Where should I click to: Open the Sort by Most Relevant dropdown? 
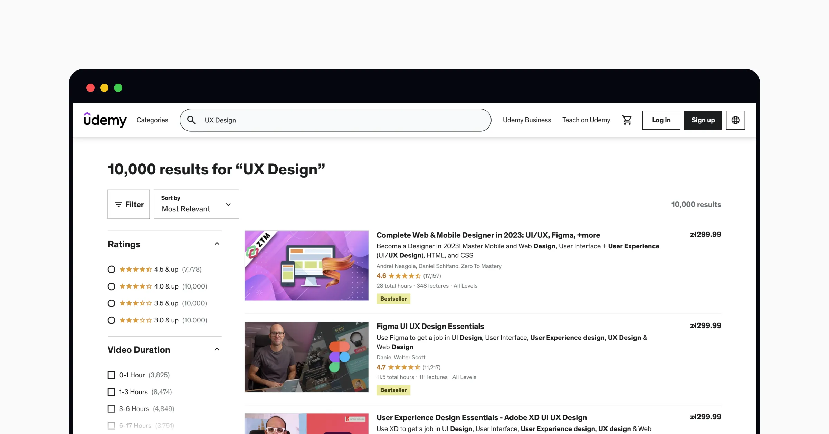coord(196,204)
